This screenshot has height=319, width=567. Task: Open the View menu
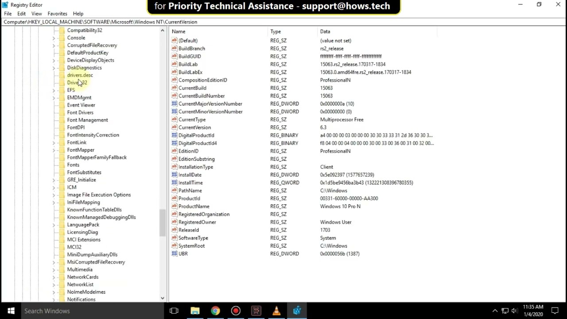tap(36, 14)
